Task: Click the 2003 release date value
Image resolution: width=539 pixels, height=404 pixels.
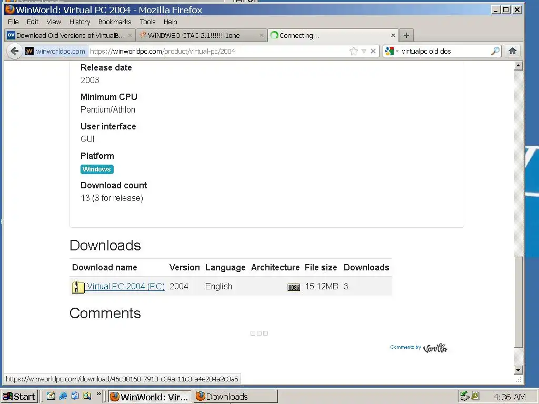Action: [89, 80]
